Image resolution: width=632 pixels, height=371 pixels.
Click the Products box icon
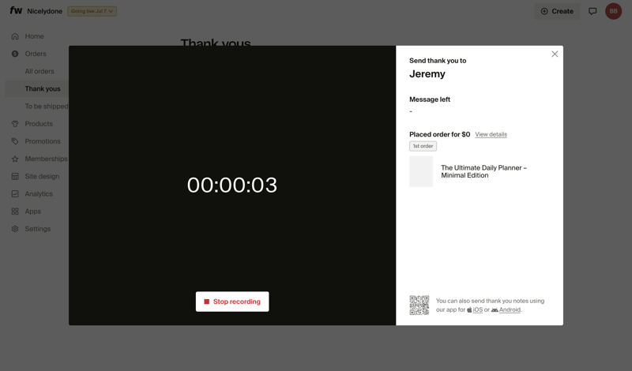click(x=15, y=124)
